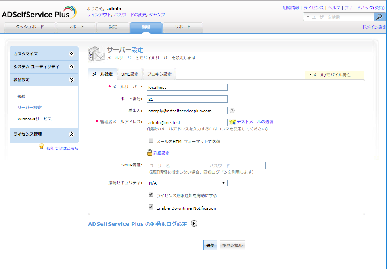Open the user search options arrow
The width and height of the screenshot is (387, 269).
(x=308, y=17)
